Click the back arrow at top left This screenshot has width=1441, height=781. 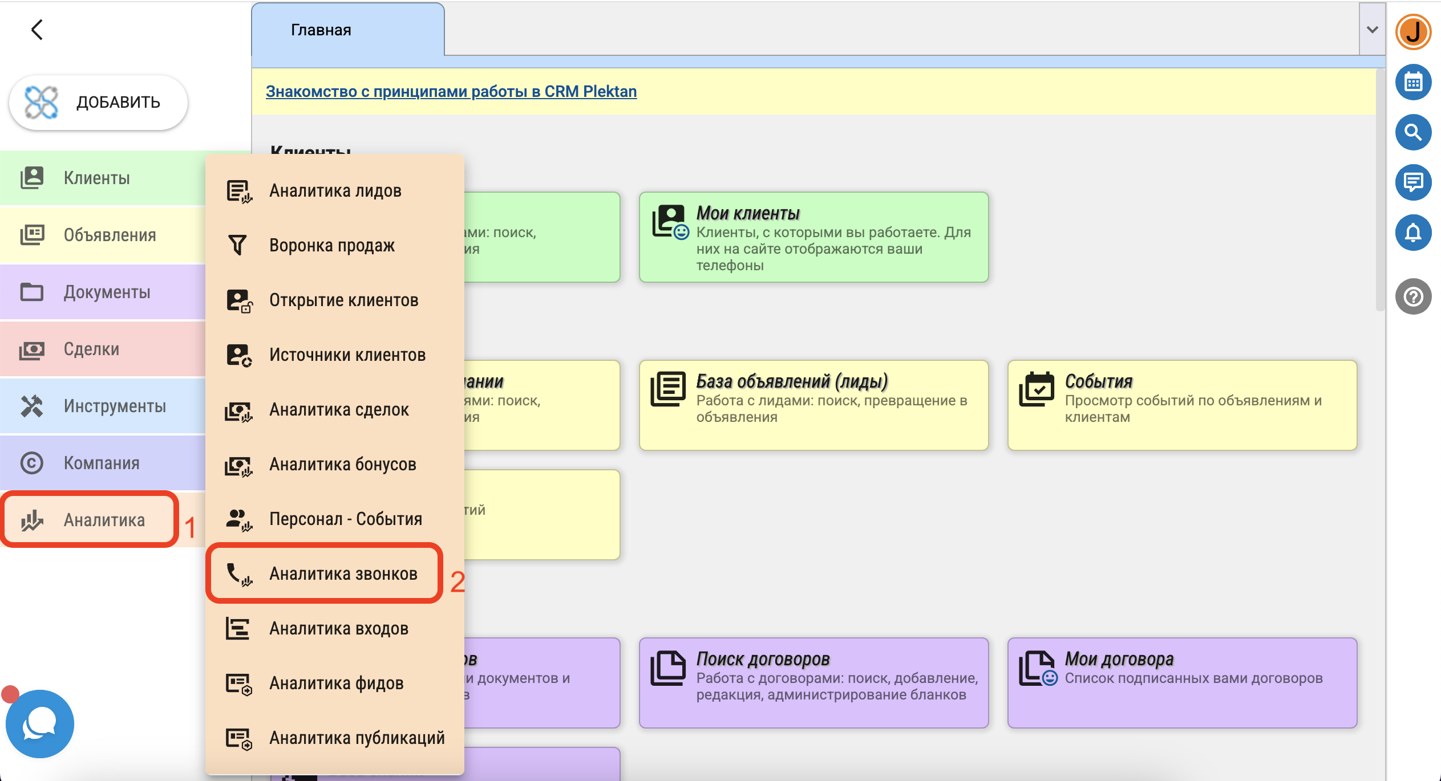(x=37, y=30)
